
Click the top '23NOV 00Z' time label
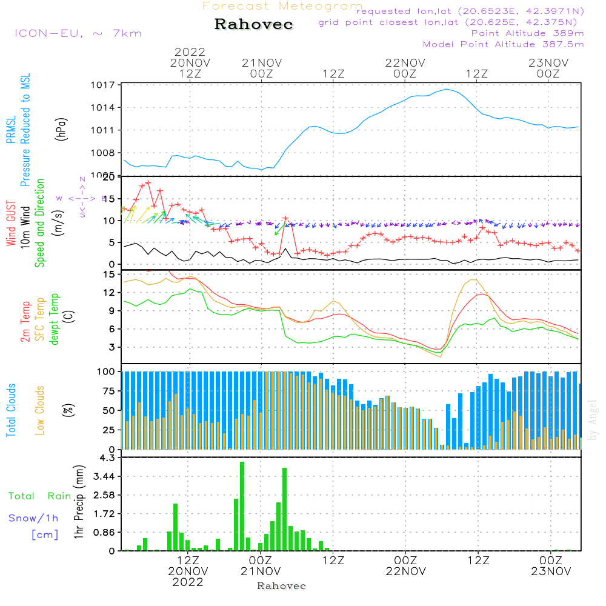[x=548, y=68]
